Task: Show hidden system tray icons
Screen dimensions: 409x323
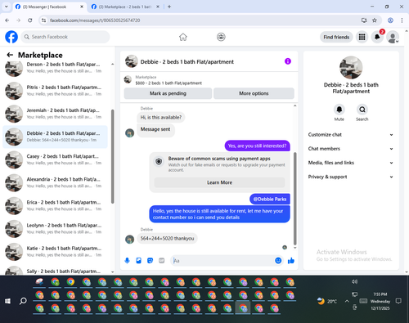Action: (x=347, y=301)
